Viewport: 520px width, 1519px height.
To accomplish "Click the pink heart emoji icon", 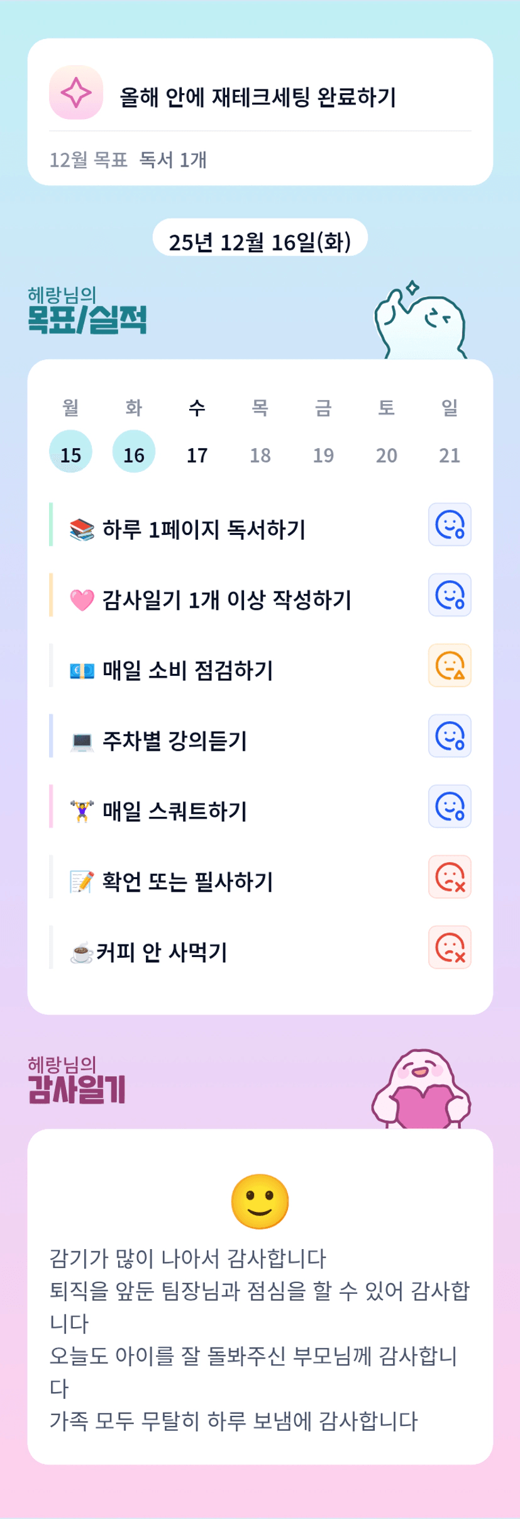I will [x=82, y=600].
